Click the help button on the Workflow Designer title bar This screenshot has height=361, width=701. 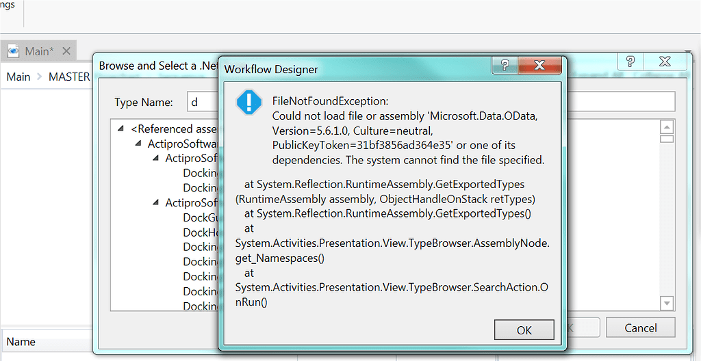point(505,65)
